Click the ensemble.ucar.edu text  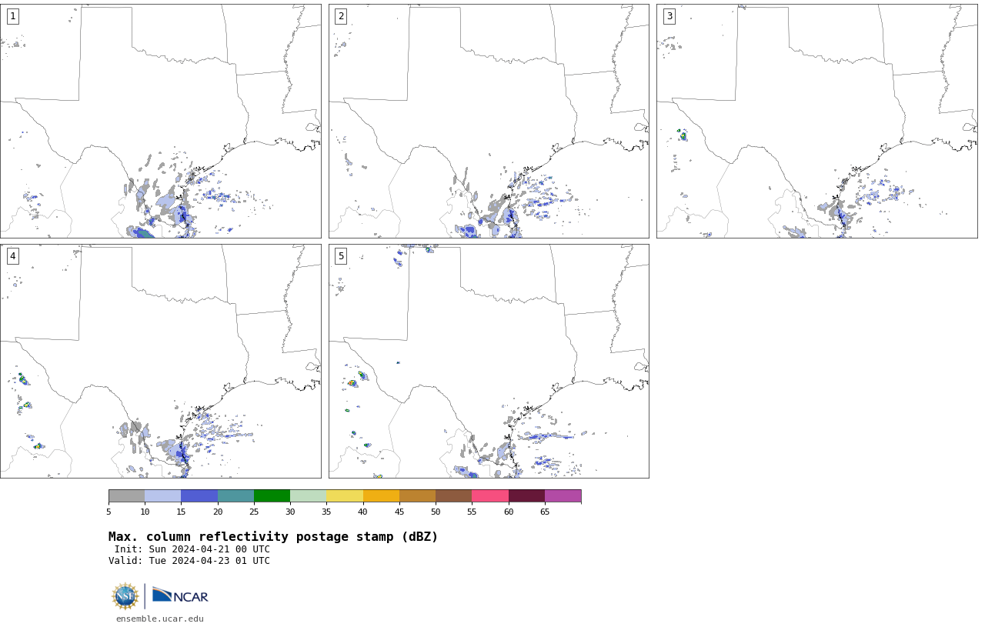[160, 619]
